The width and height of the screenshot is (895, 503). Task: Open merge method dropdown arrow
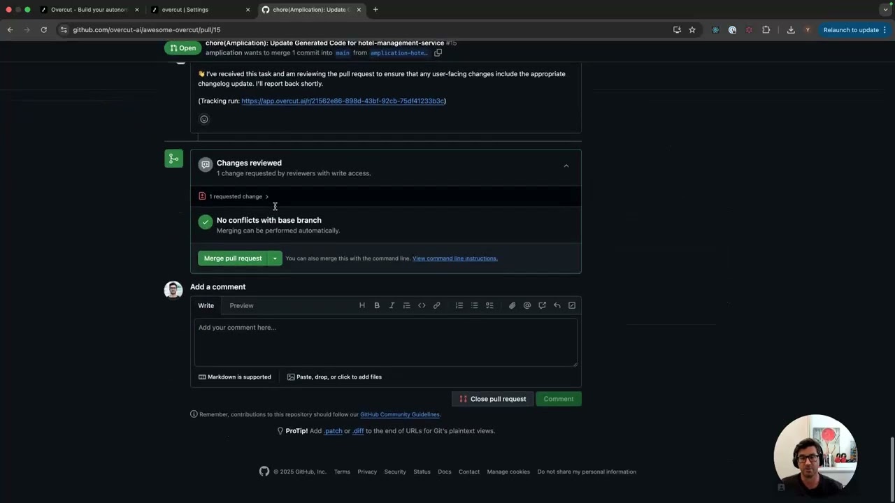tap(275, 258)
